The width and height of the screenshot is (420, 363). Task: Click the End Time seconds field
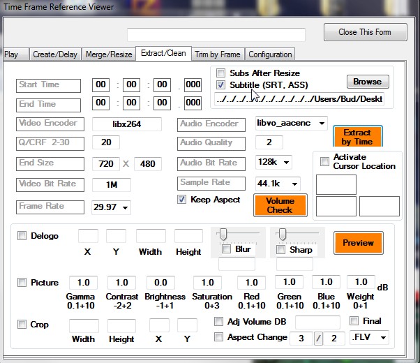(162, 103)
